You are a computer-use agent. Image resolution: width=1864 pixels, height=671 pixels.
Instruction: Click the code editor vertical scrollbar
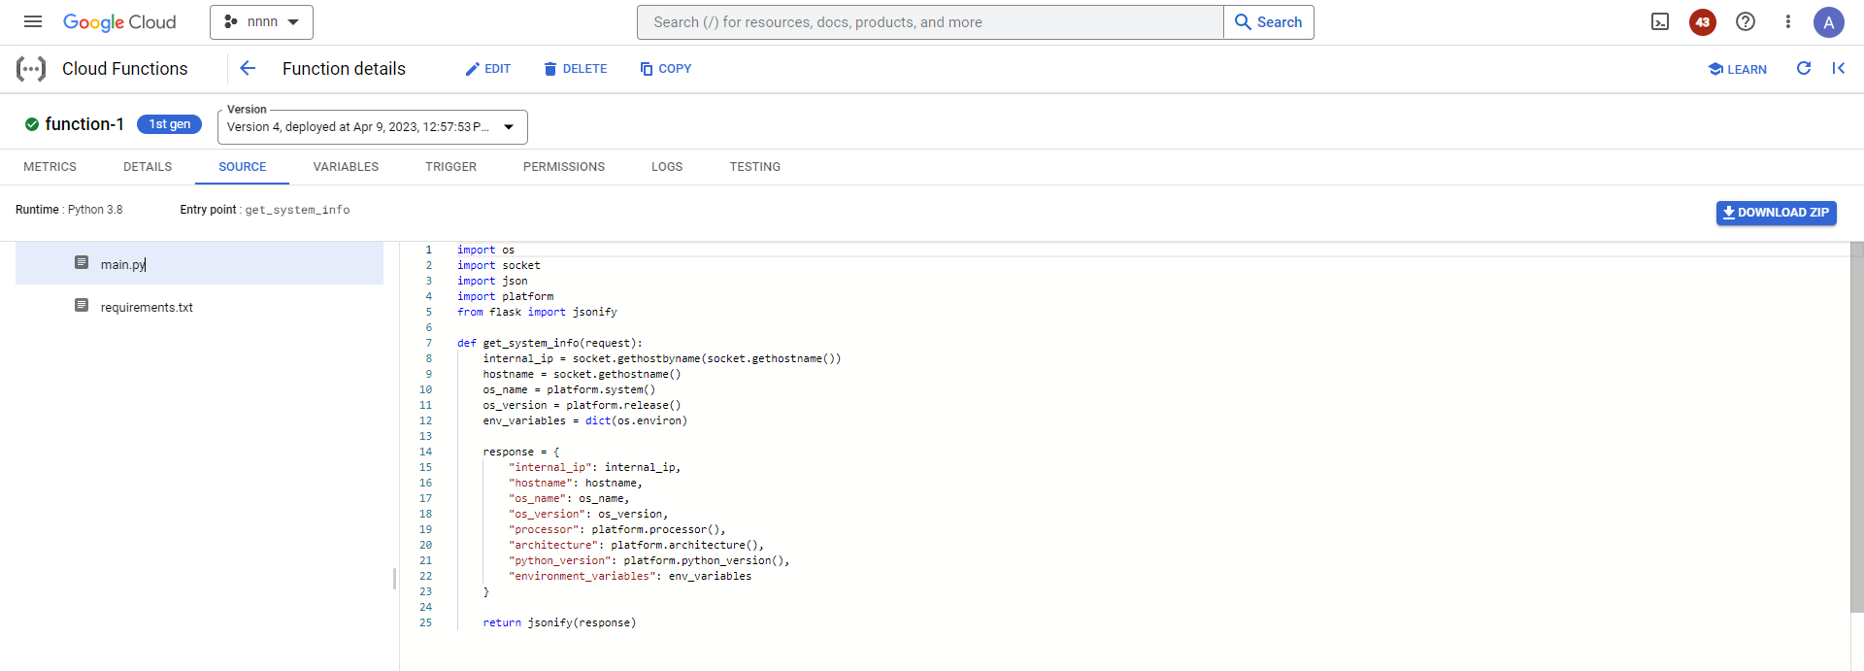[x=1857, y=427]
